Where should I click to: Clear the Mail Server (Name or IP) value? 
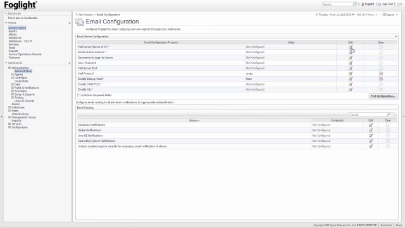pyautogui.click(x=381, y=47)
